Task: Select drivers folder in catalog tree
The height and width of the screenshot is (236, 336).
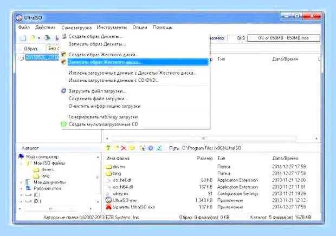Action: coord(47,169)
